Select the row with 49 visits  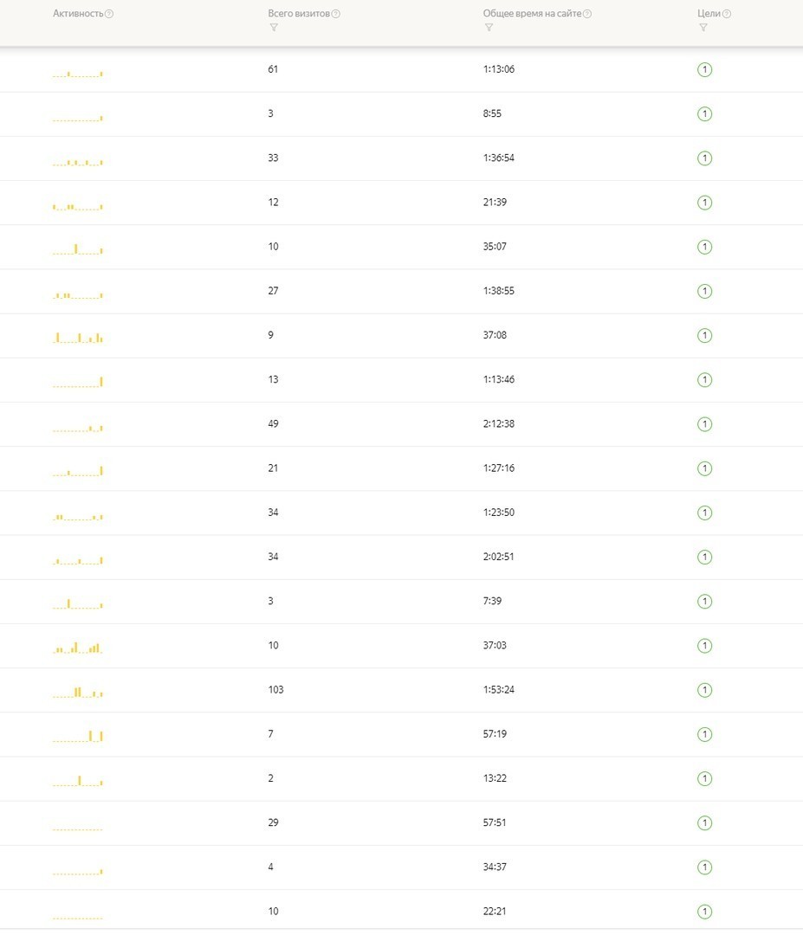[x=402, y=424]
